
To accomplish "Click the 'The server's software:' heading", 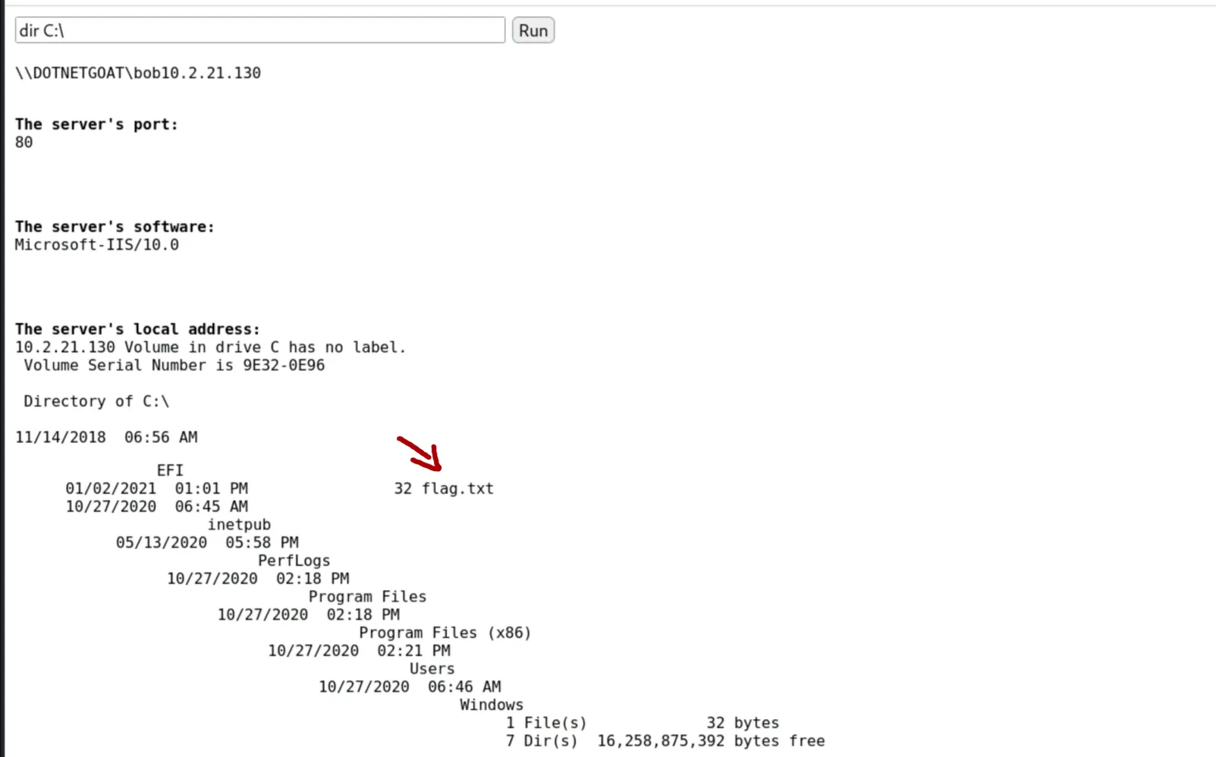I will tap(115, 227).
